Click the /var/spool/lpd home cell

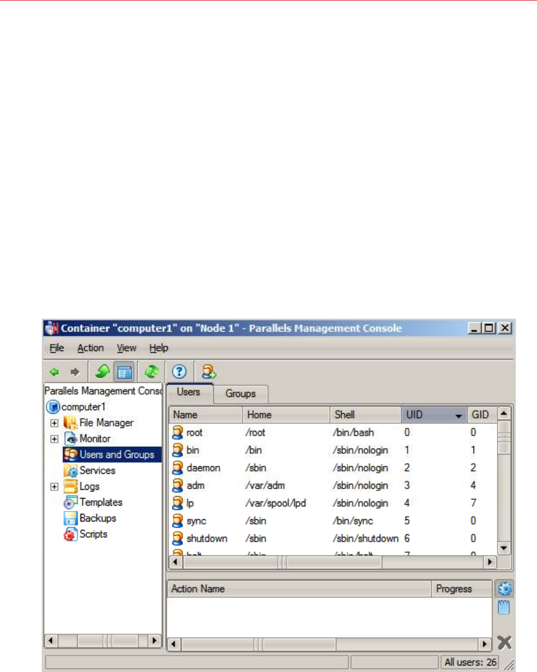point(276,503)
